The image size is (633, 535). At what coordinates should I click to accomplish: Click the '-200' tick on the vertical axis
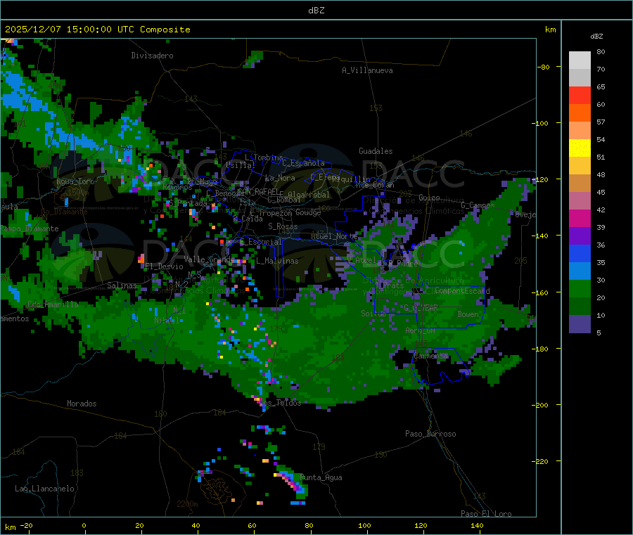tap(542, 405)
